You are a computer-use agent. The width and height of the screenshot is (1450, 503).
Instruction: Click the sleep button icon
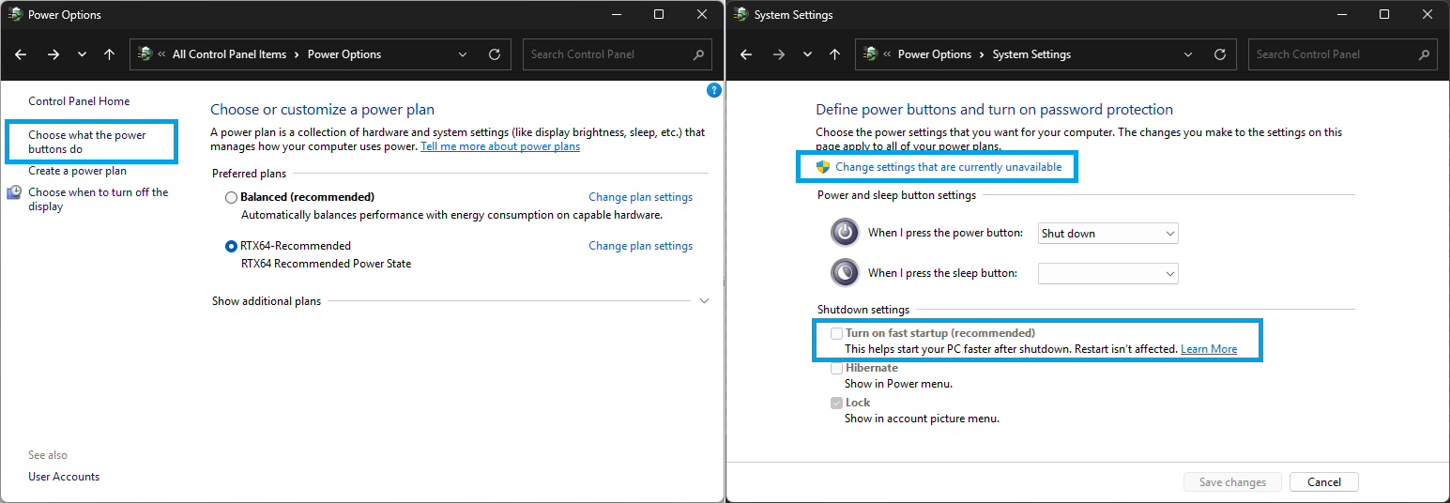[x=846, y=272]
